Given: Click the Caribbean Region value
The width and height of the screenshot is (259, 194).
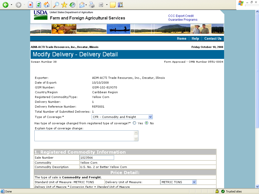Looking at the screenshot, I should coord(105,92).
